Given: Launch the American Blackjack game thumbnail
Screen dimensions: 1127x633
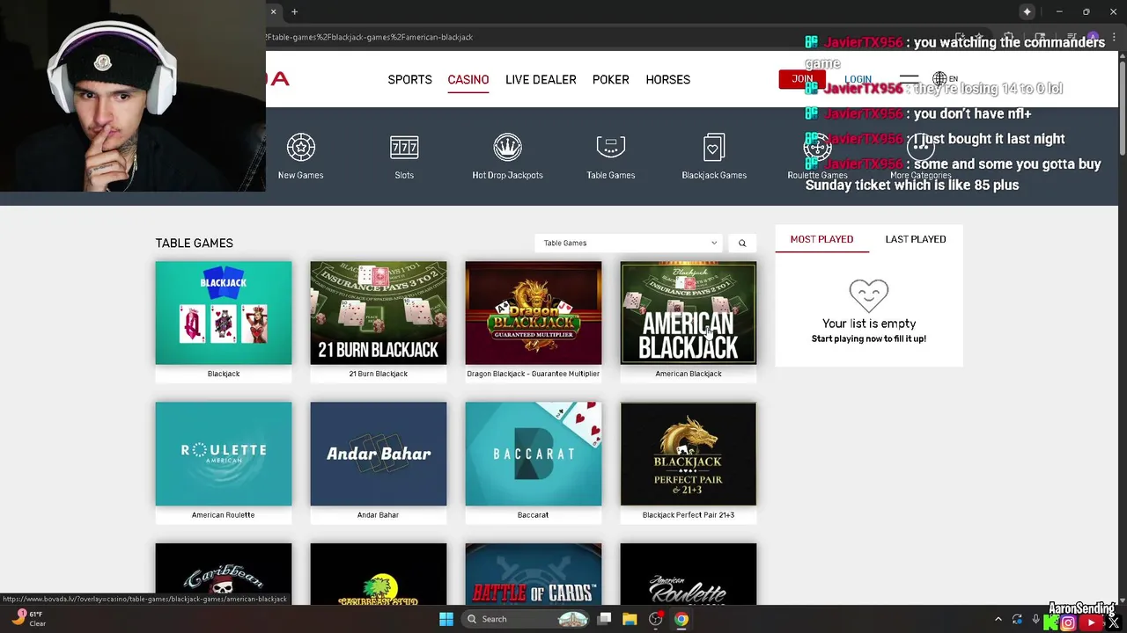Looking at the screenshot, I should [x=689, y=313].
